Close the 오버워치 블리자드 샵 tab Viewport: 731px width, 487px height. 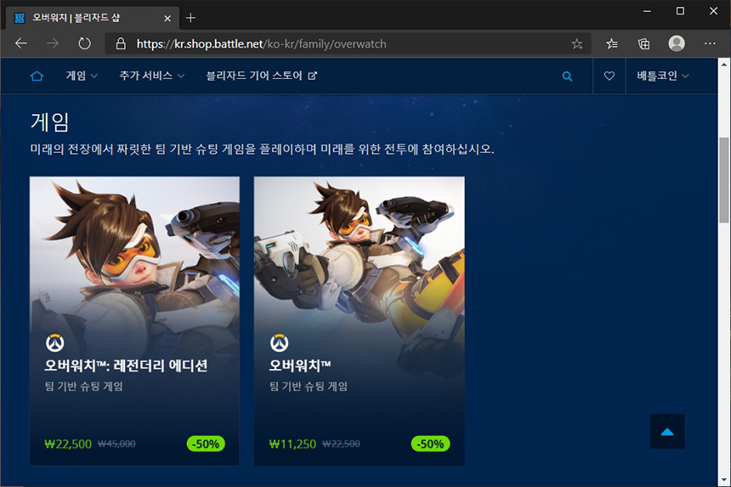click(x=167, y=18)
